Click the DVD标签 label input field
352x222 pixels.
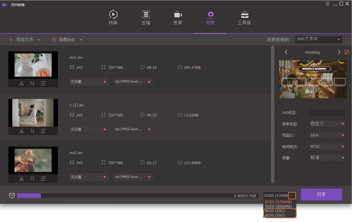pyautogui.click(x=327, y=113)
